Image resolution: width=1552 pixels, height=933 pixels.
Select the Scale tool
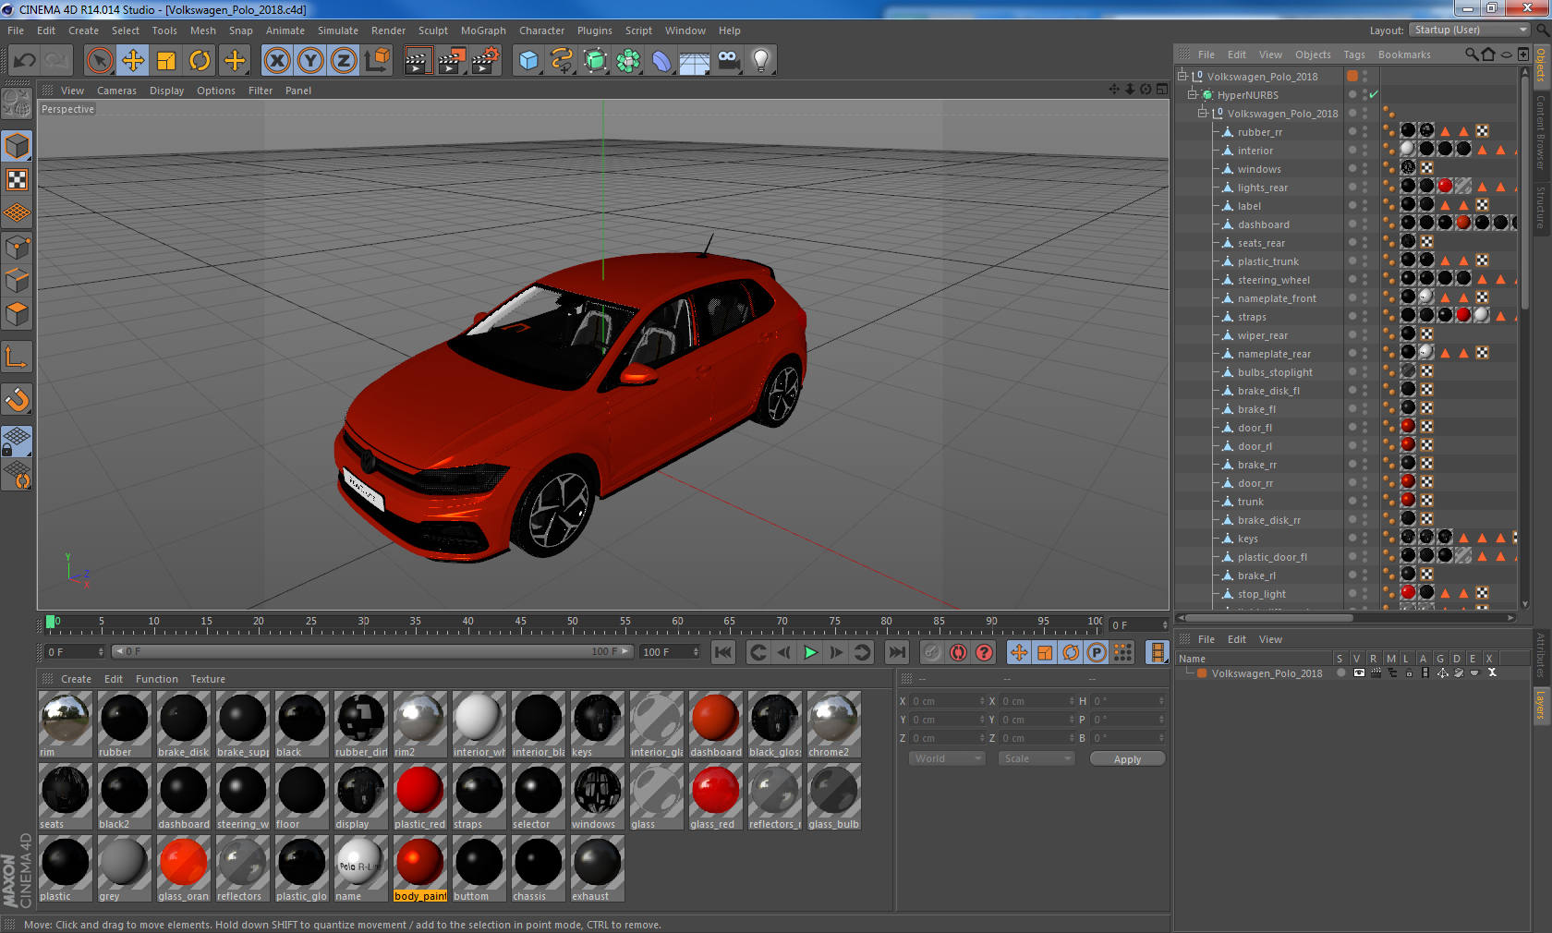166,61
